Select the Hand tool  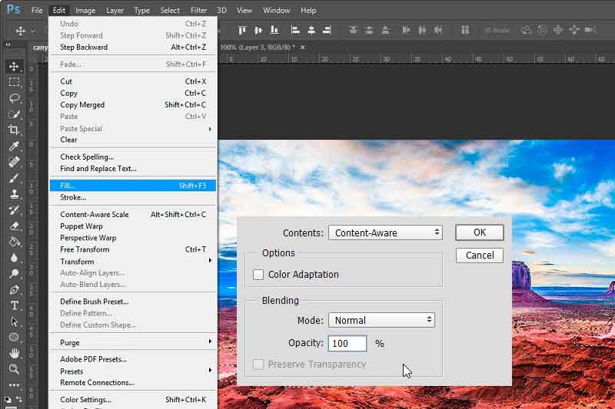click(x=14, y=353)
